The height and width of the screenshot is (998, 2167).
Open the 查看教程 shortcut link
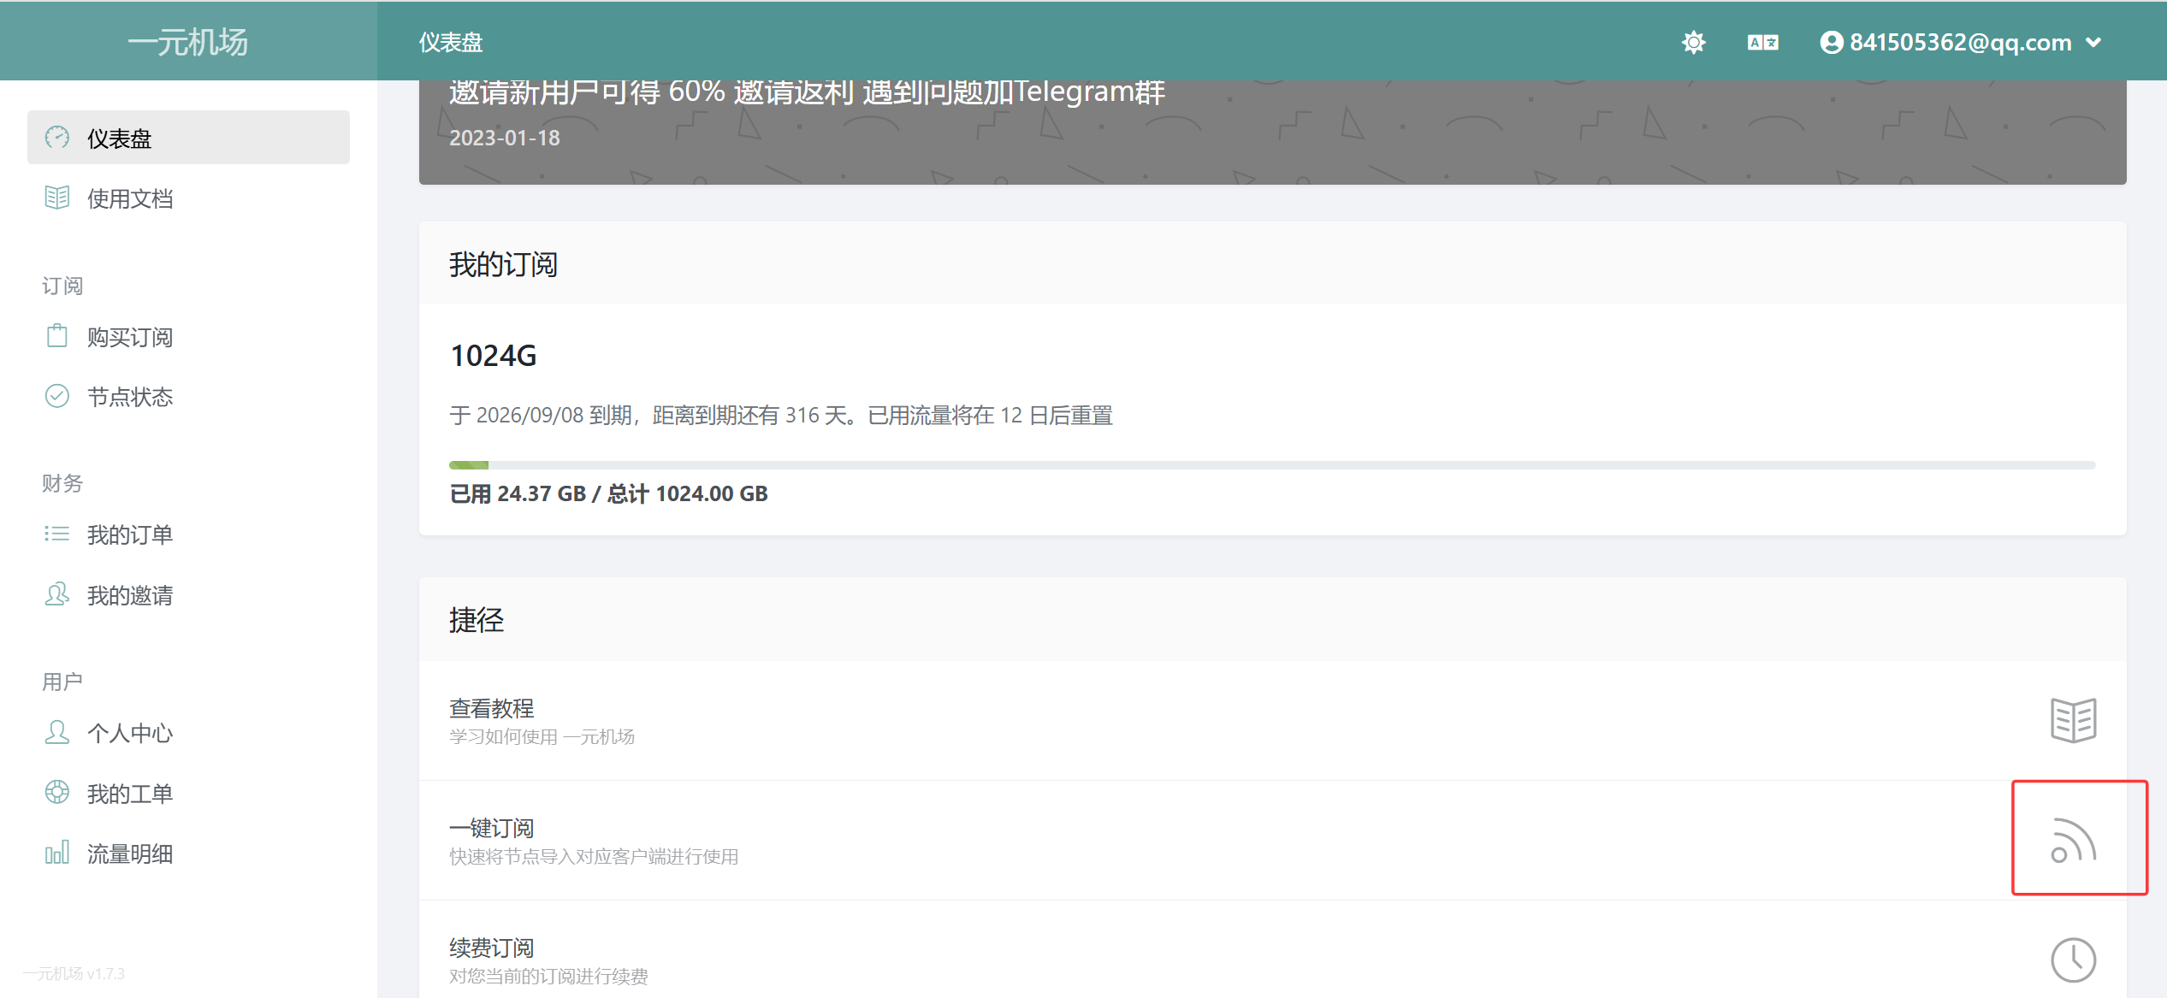492,709
